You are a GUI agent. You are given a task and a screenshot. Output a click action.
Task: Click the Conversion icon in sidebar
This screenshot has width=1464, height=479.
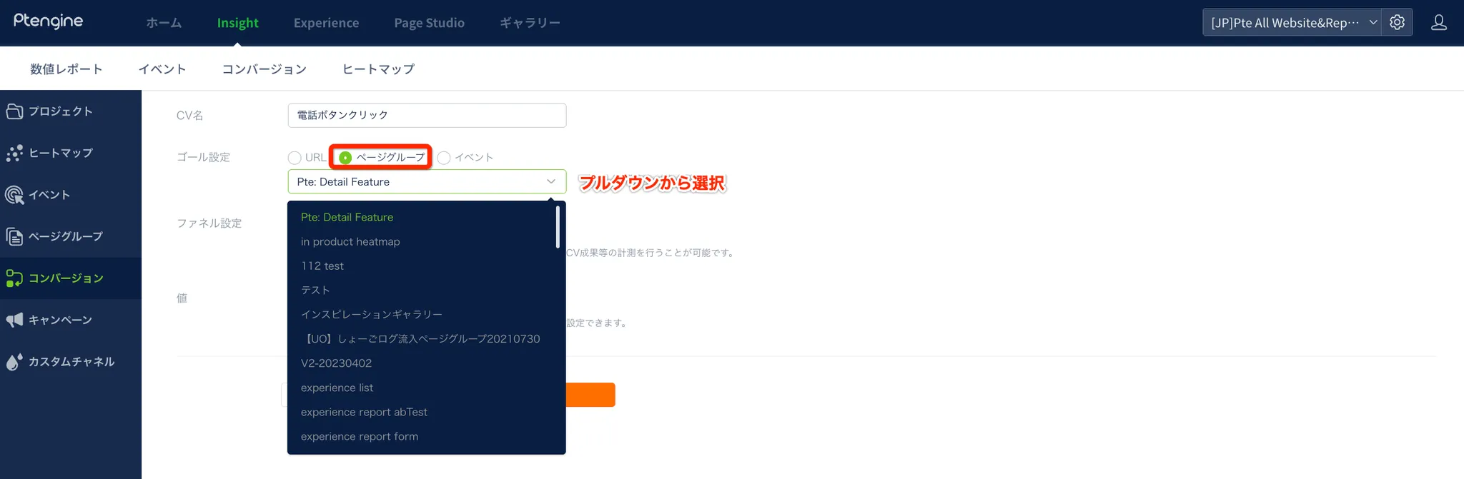click(14, 278)
